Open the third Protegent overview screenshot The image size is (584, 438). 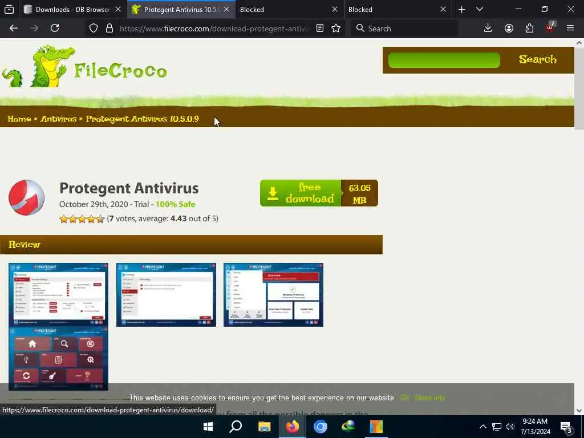click(273, 295)
